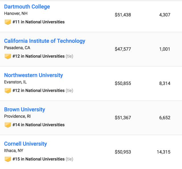Open the California Institute of Technology link

(45, 41)
